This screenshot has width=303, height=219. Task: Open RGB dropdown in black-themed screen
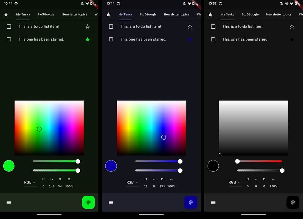[234, 182]
